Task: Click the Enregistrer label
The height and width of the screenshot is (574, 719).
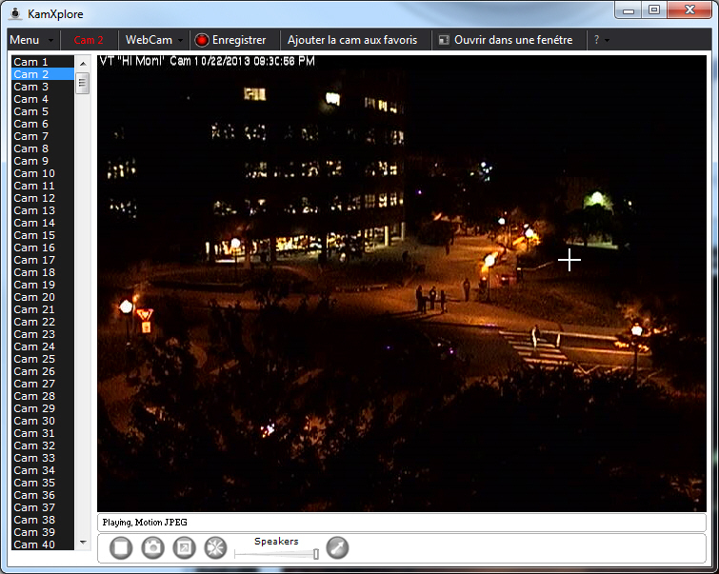Action: 239,40
